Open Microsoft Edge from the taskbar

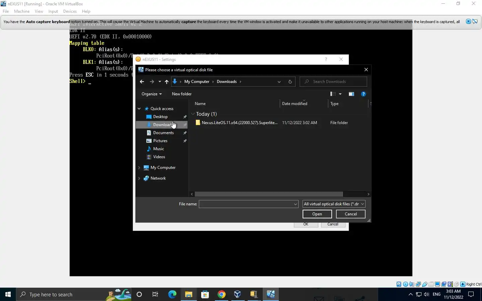tap(172, 294)
